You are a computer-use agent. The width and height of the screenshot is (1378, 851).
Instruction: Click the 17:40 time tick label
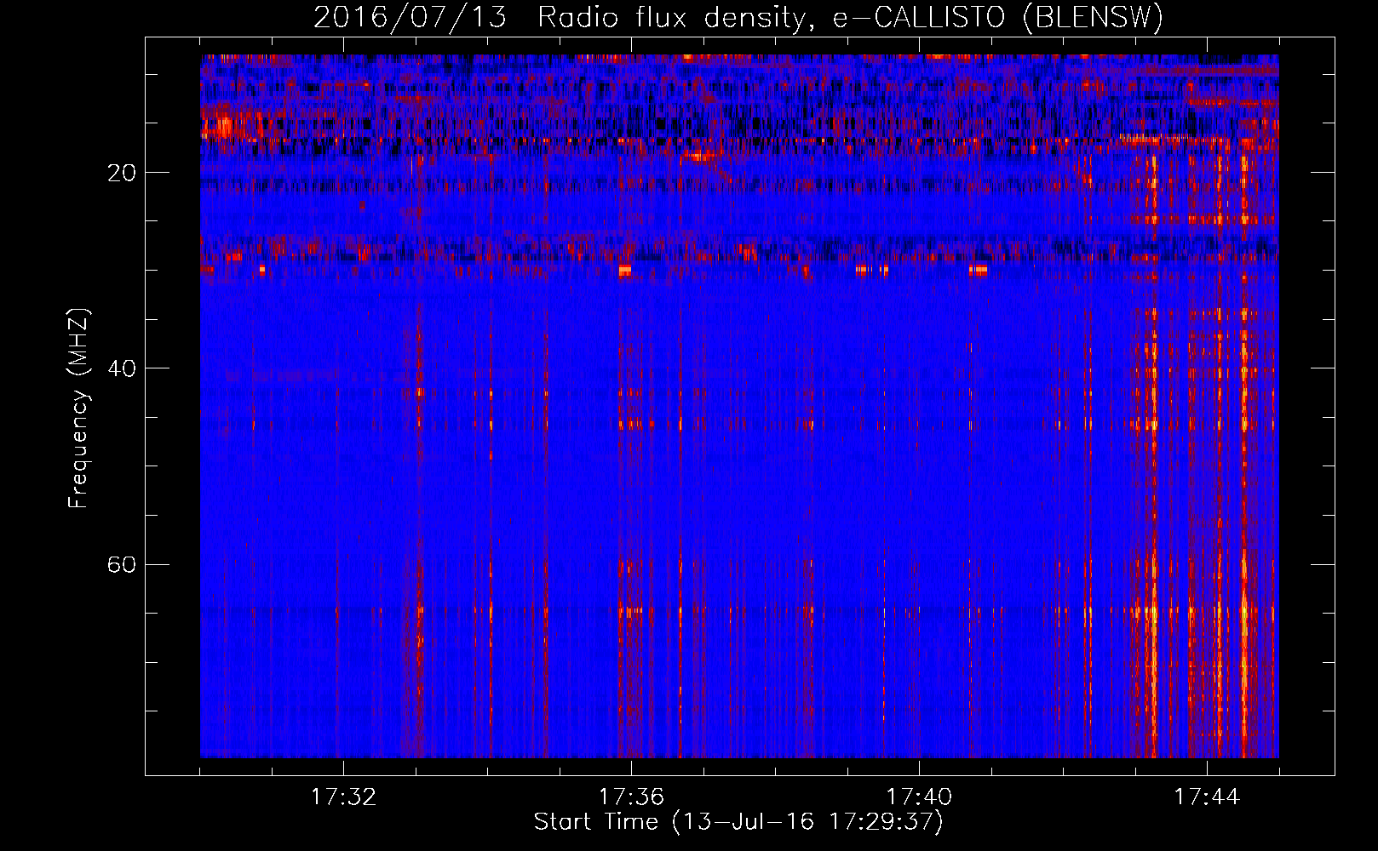pos(919,797)
